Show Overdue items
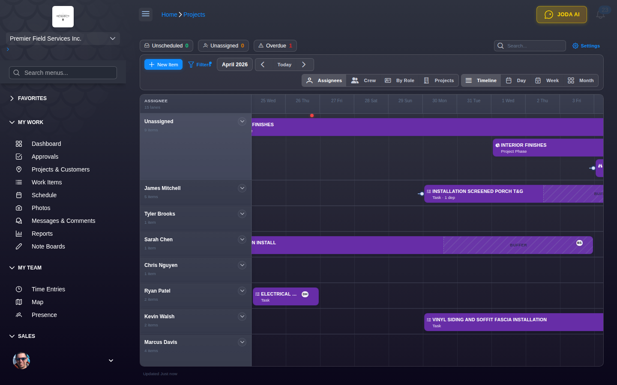 pos(275,46)
